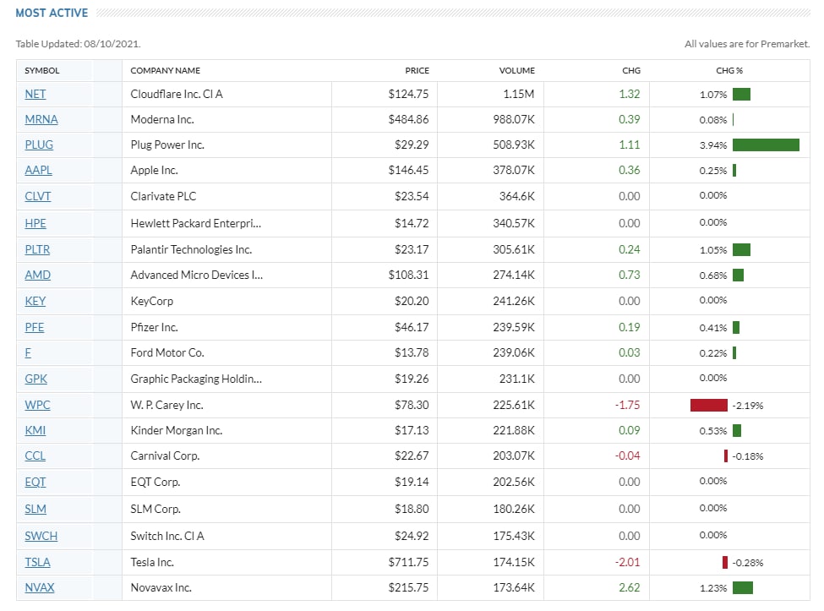Click the -1.75 change value
The width and height of the screenshot is (824, 611).
tap(627, 405)
